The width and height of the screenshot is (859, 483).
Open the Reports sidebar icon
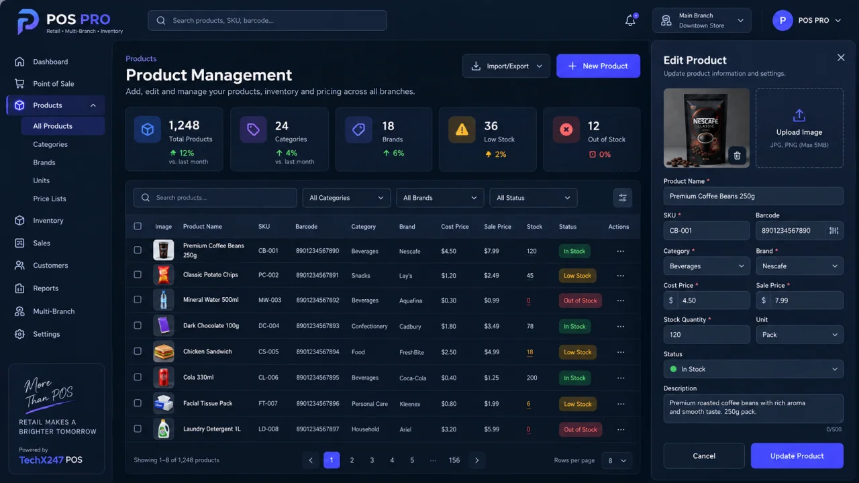point(19,288)
